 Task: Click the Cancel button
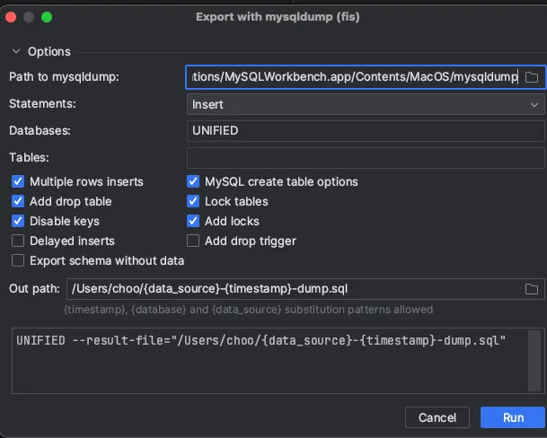(437, 417)
